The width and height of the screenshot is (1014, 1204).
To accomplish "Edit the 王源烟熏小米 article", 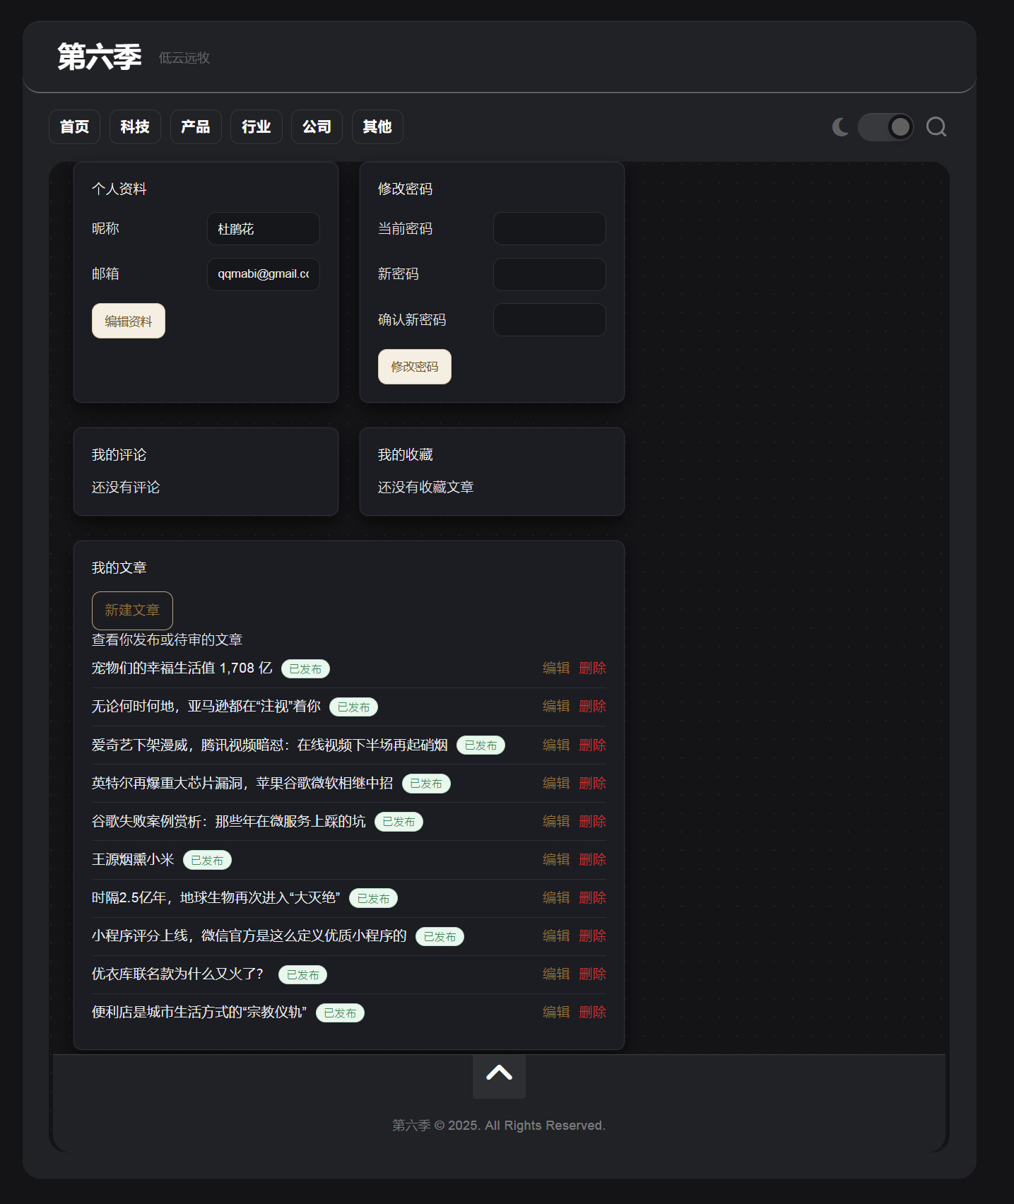I will pyautogui.click(x=556, y=860).
